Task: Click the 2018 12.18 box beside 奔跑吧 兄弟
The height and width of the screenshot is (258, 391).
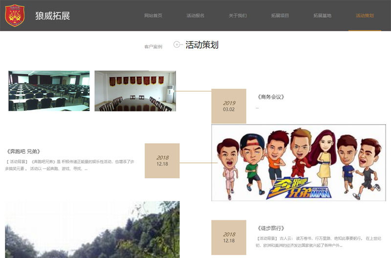Action: point(162,161)
